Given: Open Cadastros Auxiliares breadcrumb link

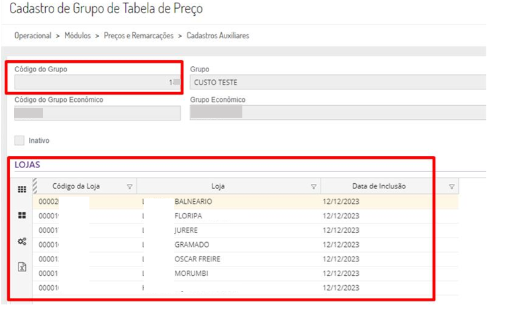Looking at the screenshot, I should tap(218, 35).
